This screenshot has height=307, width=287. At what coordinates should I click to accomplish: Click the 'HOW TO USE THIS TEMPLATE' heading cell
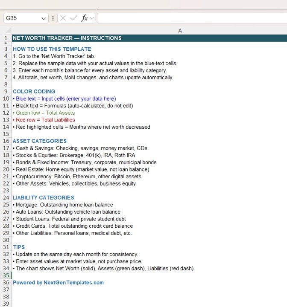tap(52, 49)
